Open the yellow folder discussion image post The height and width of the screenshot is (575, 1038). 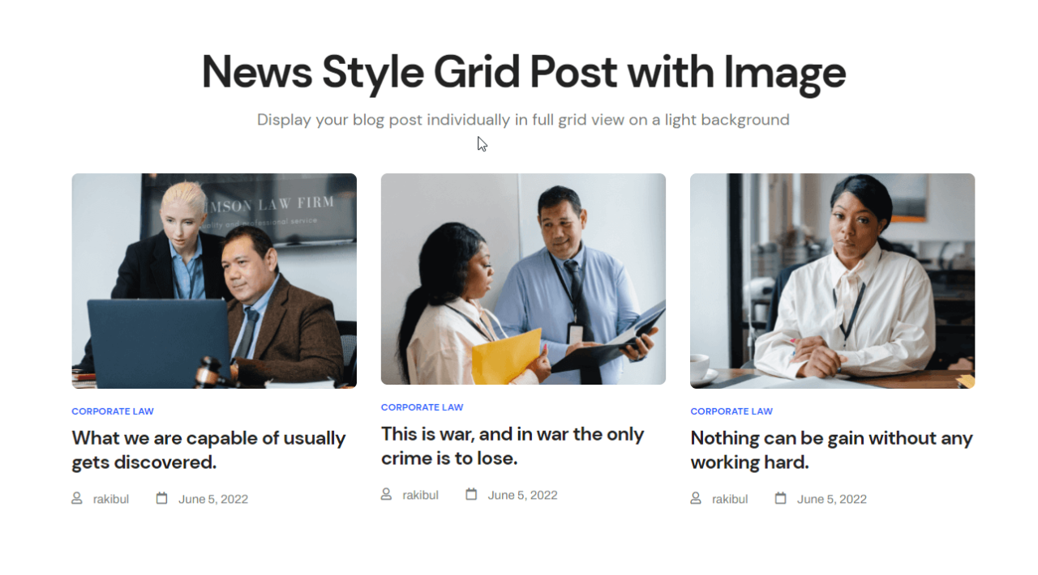click(523, 279)
